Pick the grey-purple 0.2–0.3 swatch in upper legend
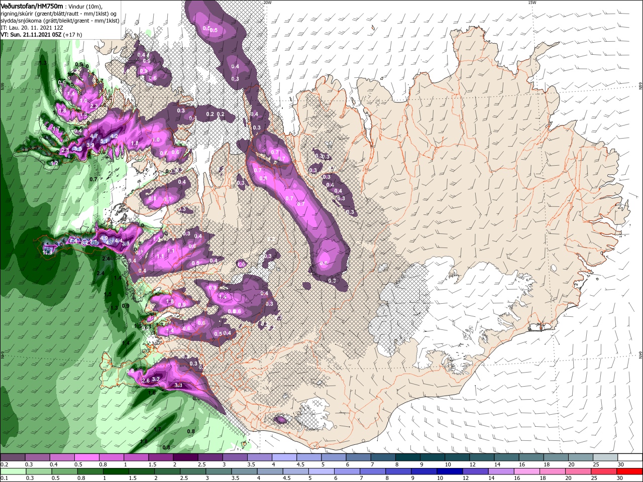 (13, 457)
